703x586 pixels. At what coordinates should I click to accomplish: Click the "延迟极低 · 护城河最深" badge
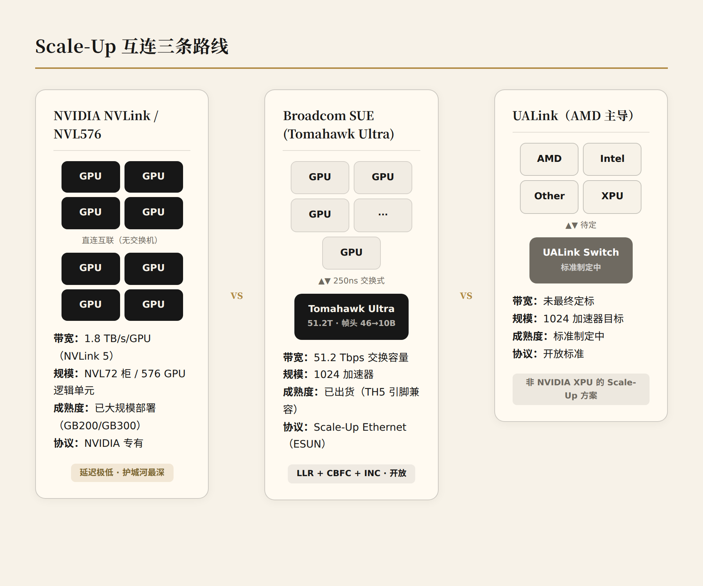tap(122, 472)
